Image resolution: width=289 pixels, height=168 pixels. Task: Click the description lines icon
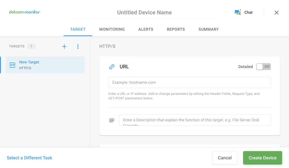[x=112, y=120]
